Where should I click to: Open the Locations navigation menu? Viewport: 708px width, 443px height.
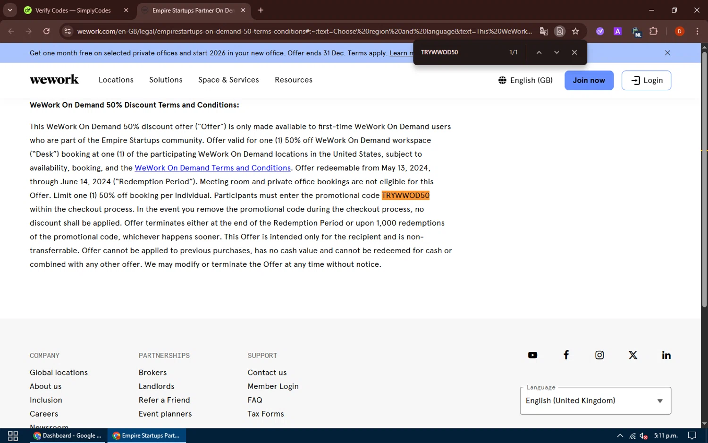(x=116, y=80)
